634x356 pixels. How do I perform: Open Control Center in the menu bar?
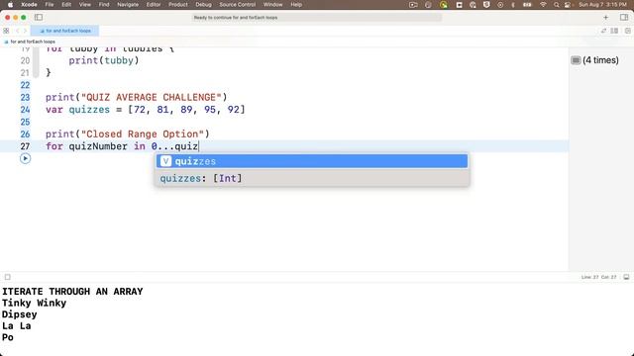coord(568,5)
